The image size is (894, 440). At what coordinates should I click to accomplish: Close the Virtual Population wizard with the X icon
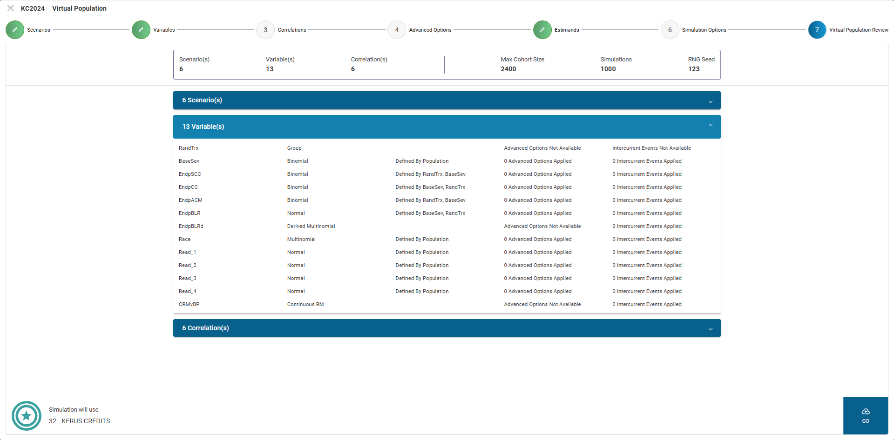(x=11, y=8)
